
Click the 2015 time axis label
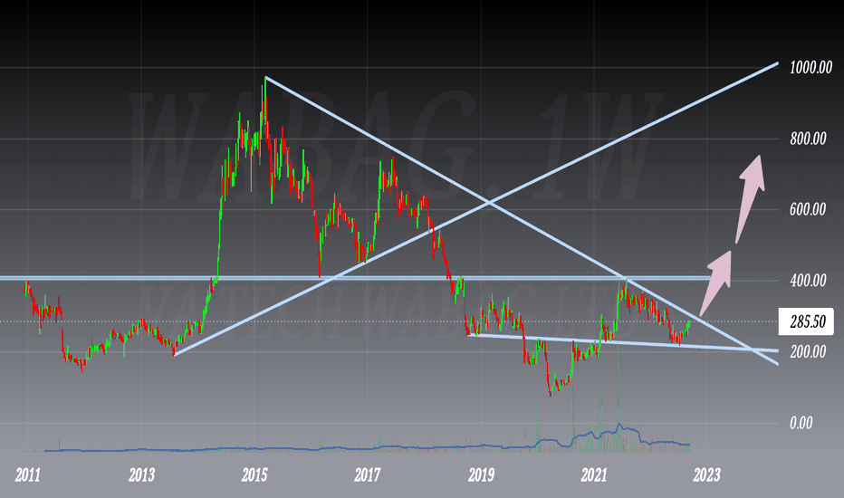[254, 474]
